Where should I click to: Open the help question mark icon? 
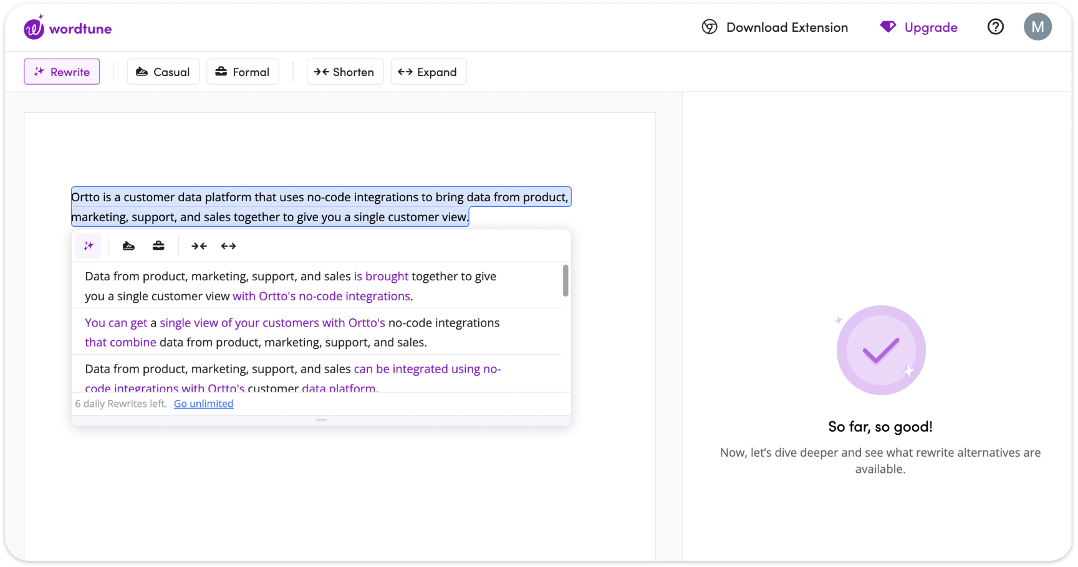tap(996, 27)
